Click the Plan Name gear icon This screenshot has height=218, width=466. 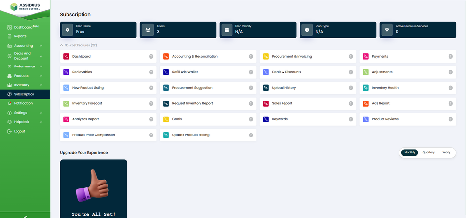[67, 30]
